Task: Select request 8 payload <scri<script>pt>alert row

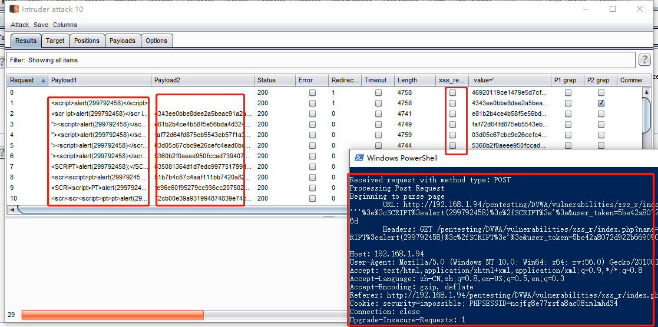Action: 100,177
